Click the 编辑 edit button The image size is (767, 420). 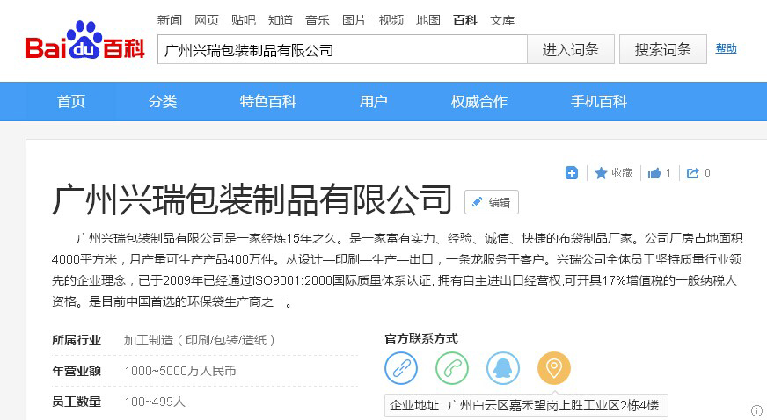[491, 202]
